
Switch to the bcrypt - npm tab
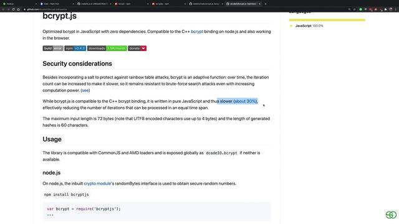pyautogui.click(x=131, y=4)
